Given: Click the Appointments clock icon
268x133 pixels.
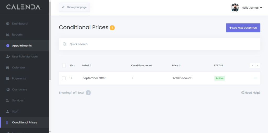Looking at the screenshot, I should click(8, 45).
